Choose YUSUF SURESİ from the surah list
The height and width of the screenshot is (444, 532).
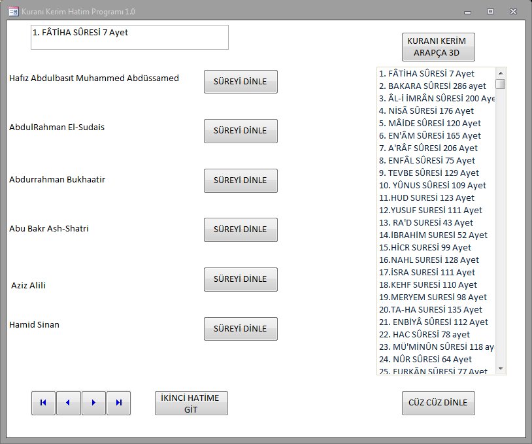431,210
